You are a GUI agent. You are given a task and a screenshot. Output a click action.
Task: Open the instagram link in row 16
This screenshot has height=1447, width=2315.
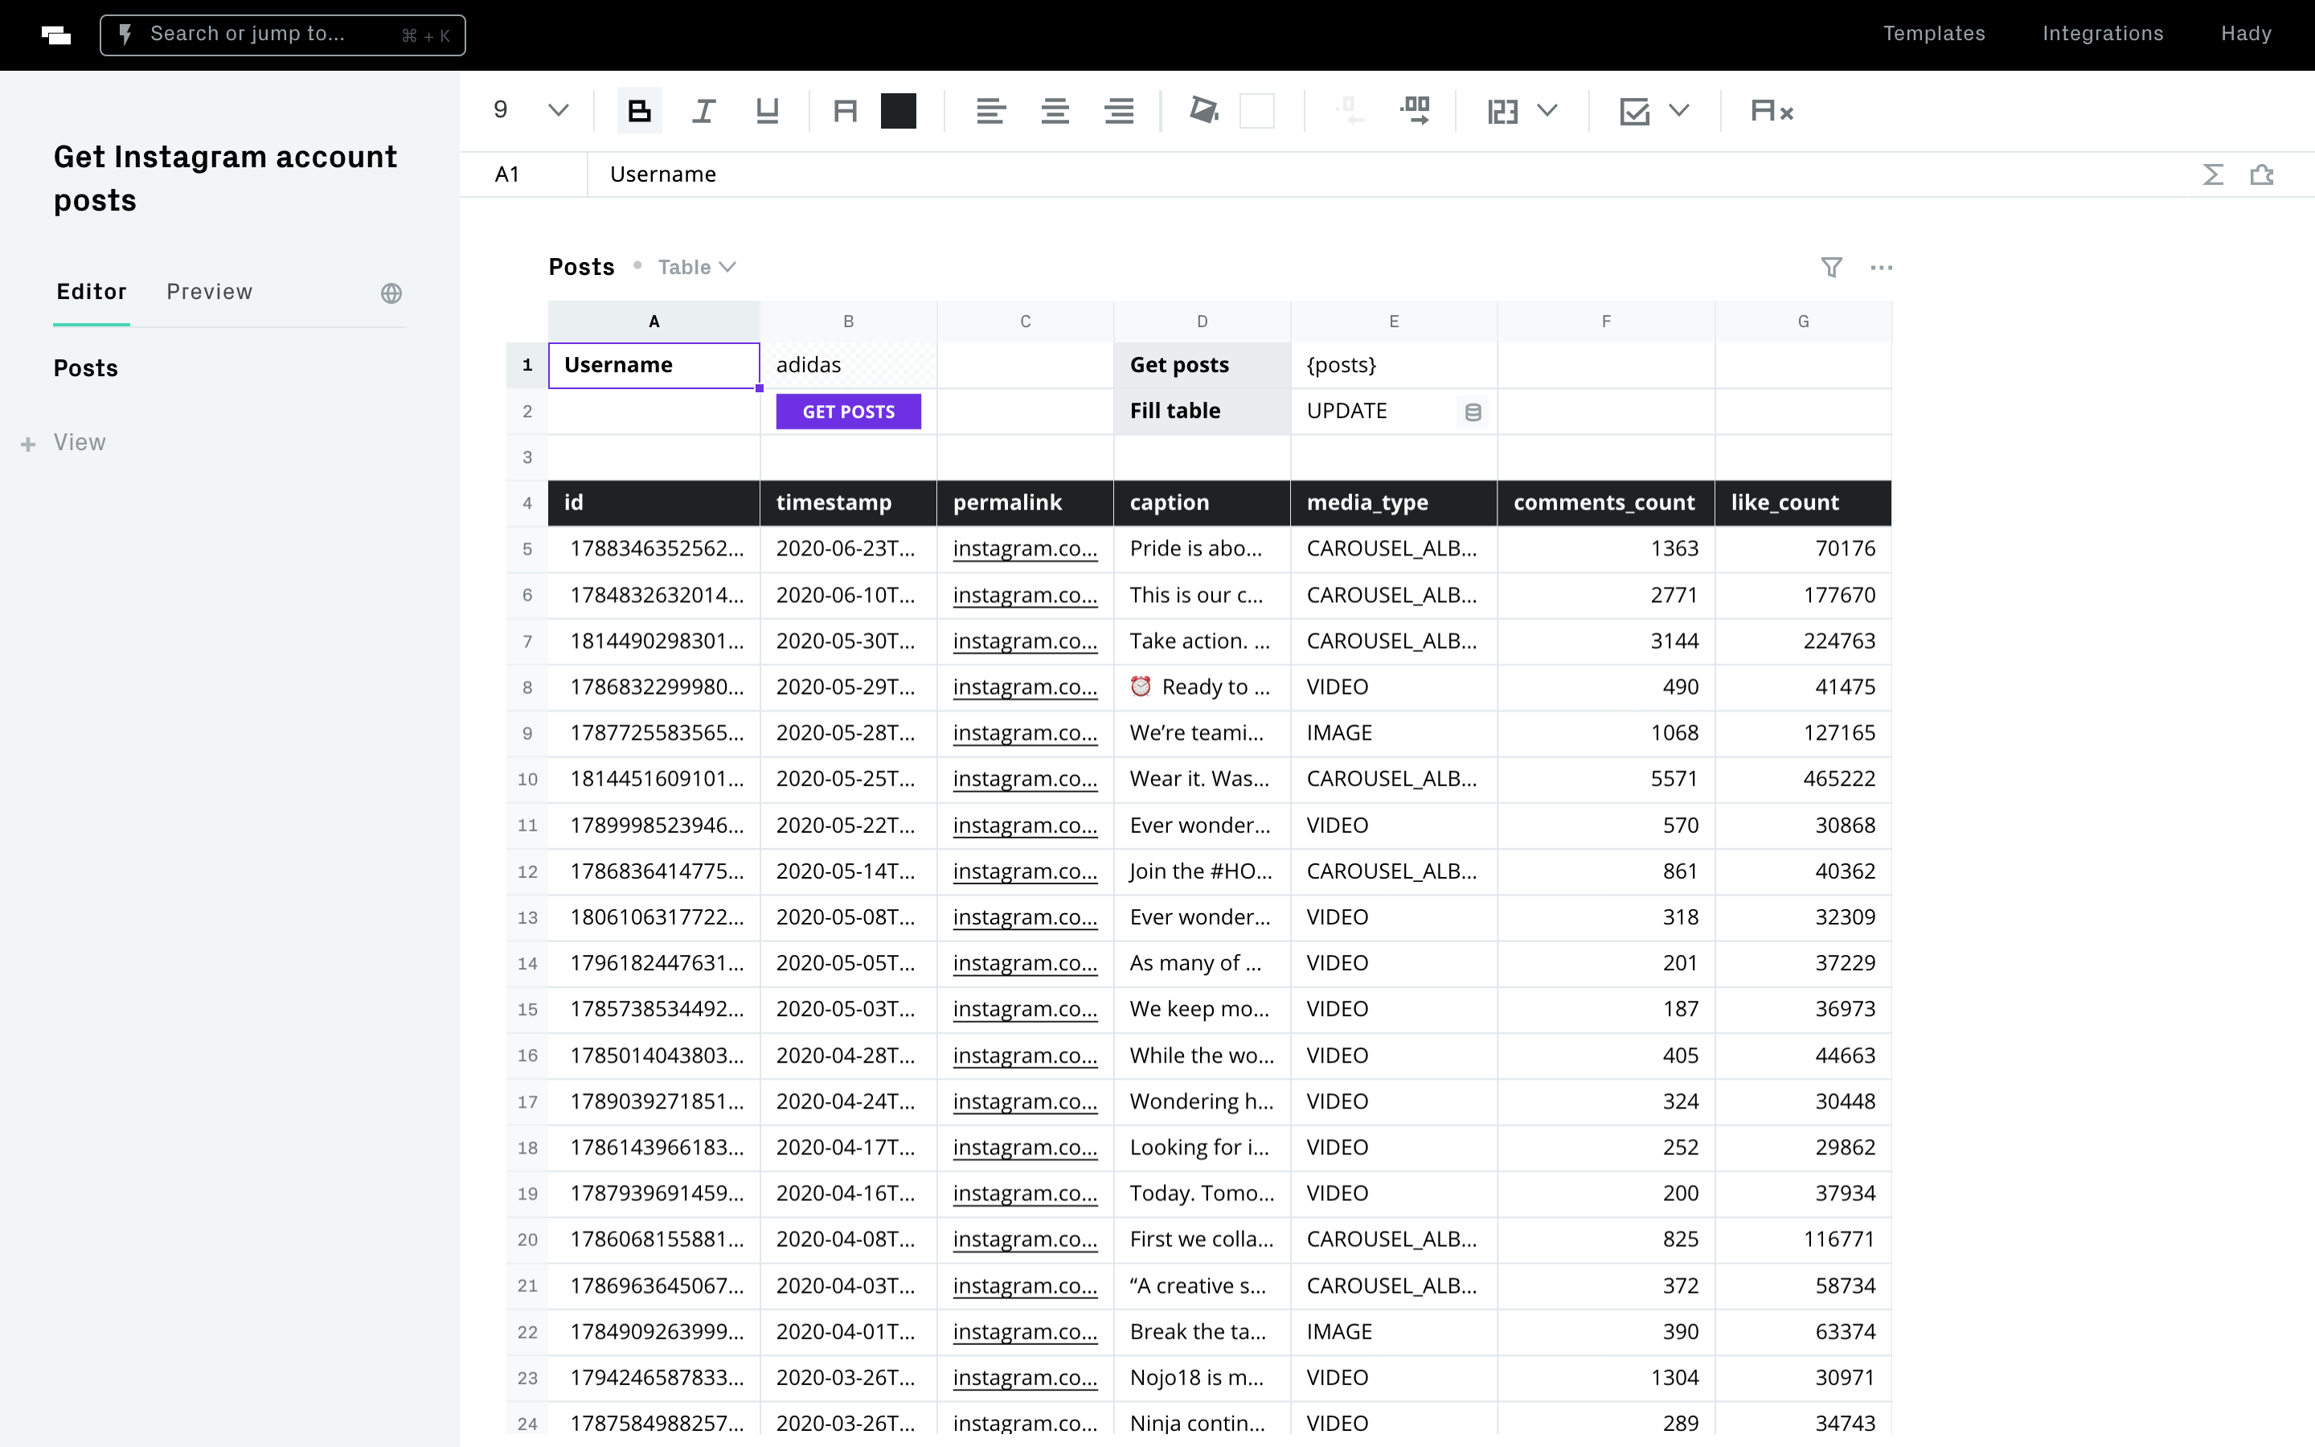point(1025,1056)
